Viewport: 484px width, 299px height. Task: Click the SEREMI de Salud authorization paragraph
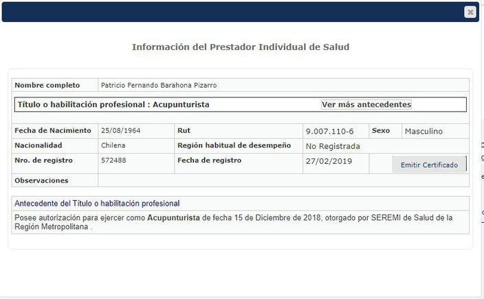[234, 222]
